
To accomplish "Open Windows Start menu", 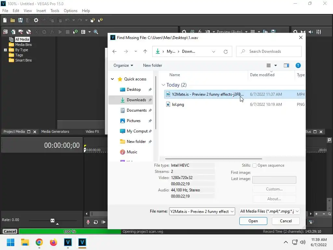I will point(10,242).
